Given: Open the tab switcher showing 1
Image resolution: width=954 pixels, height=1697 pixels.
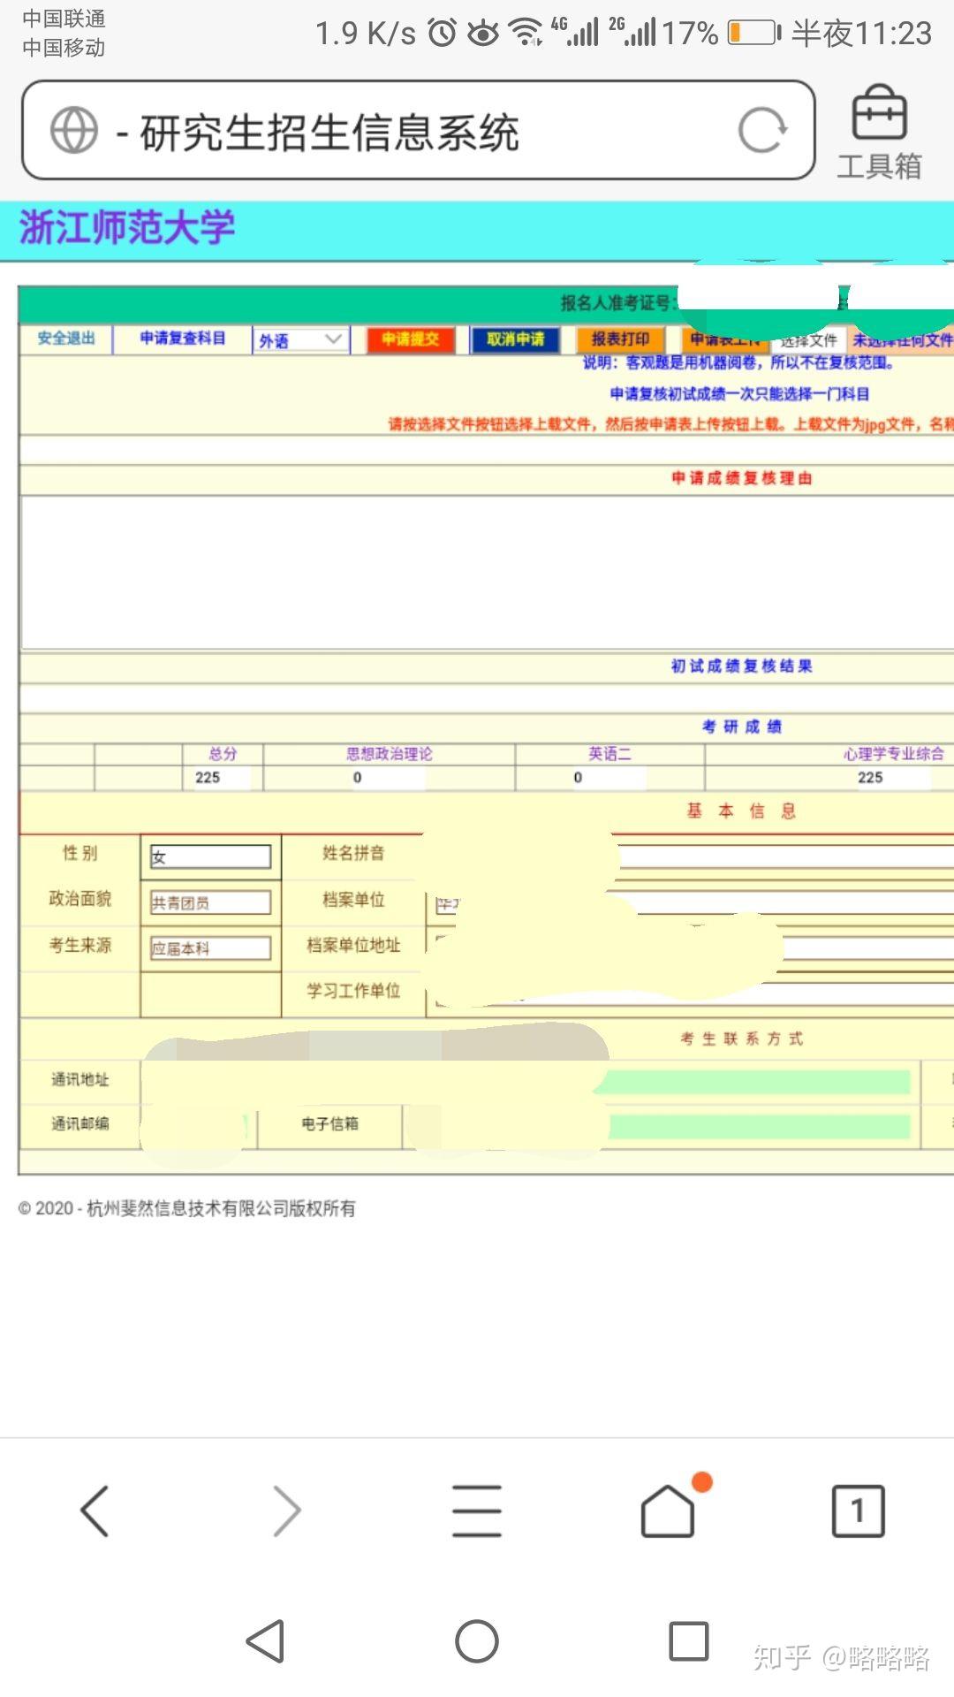Looking at the screenshot, I should 858,1511.
